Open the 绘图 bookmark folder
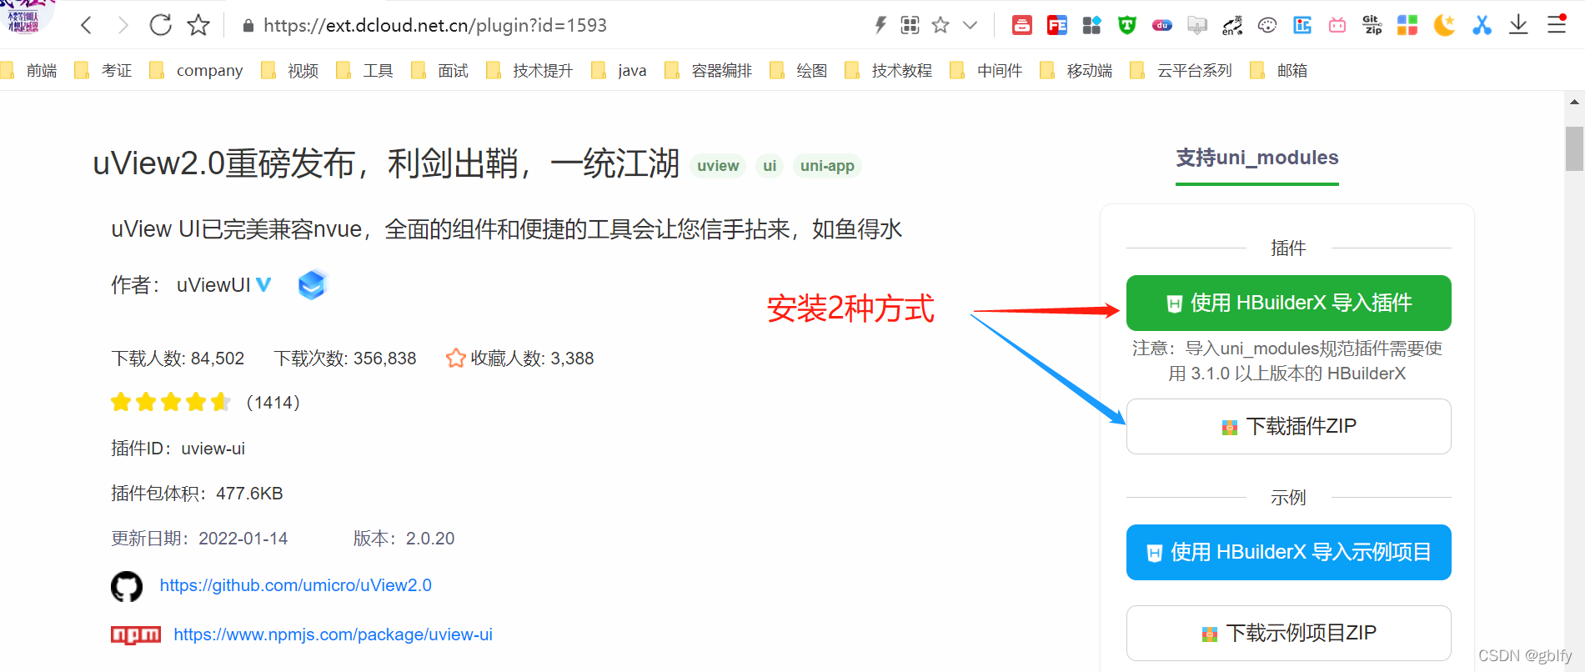 tap(799, 71)
